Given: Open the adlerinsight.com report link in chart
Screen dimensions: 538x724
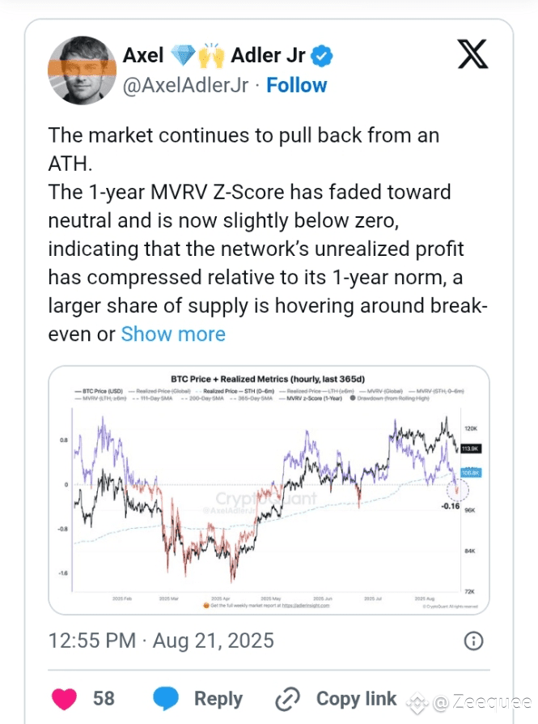Looking at the screenshot, I should (306, 605).
